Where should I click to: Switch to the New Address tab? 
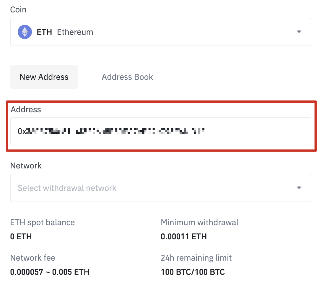click(x=44, y=77)
